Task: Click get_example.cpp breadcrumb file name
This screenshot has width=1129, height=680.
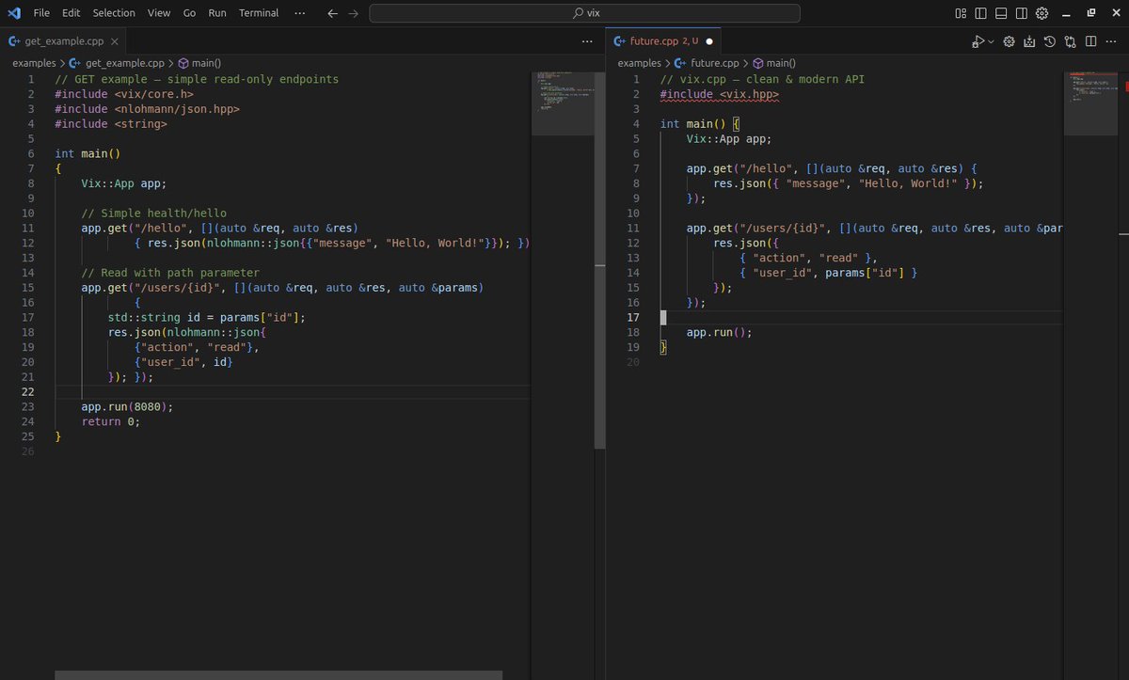Action: coord(124,63)
